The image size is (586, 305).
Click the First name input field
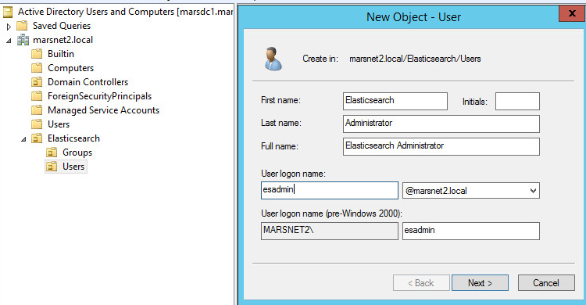[x=395, y=101]
